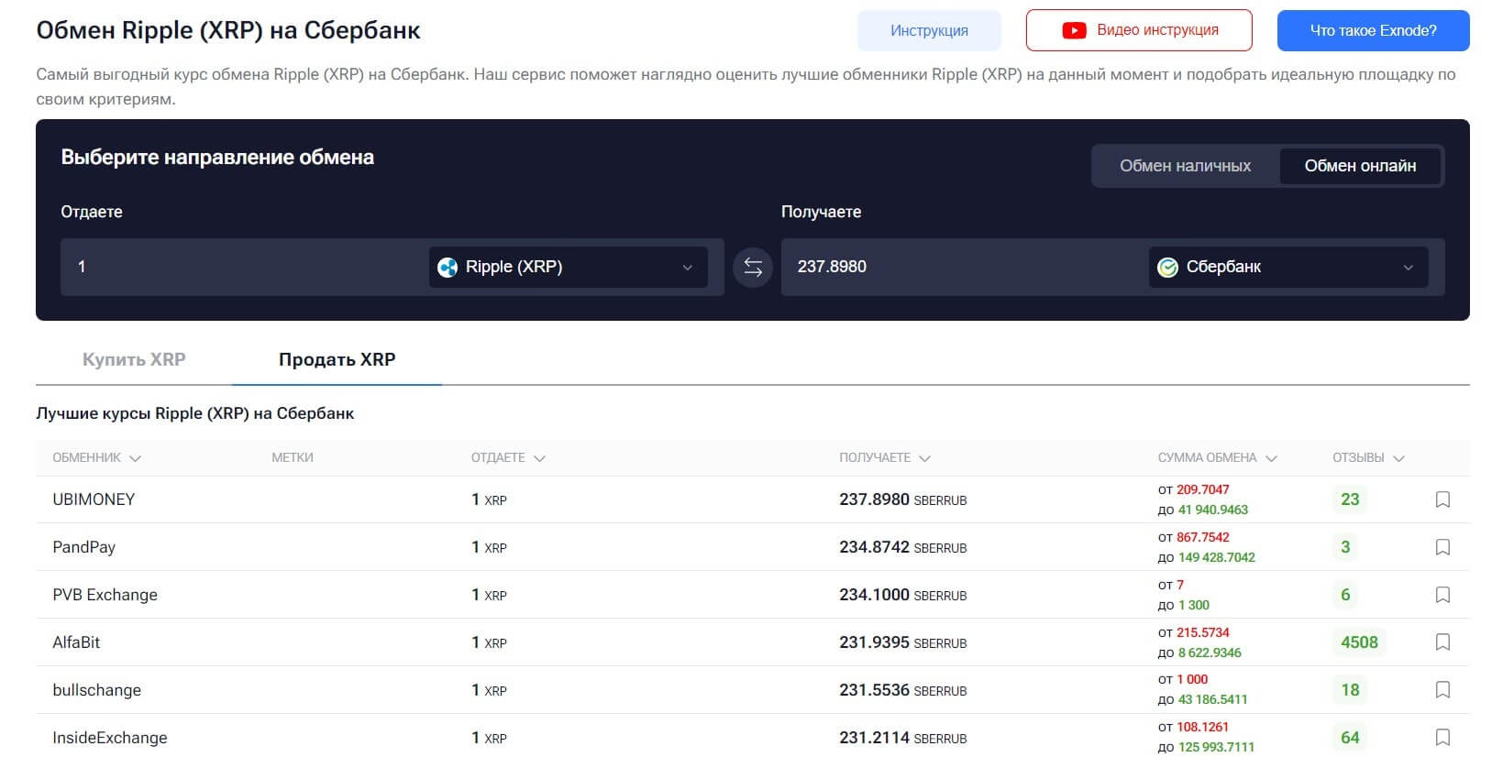
Task: Switch to the Купить XRP tab
Action: pyautogui.click(x=134, y=359)
